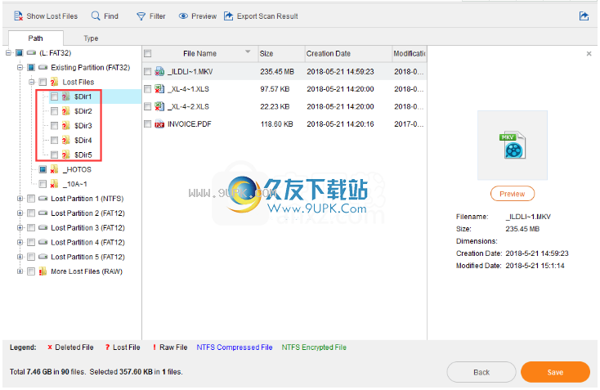Select the Lost Partition 4 (FAT12) label

tap(87, 242)
